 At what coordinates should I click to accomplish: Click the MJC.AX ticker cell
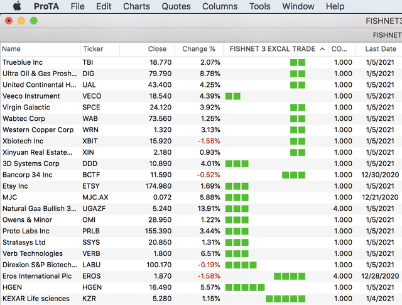95,197
